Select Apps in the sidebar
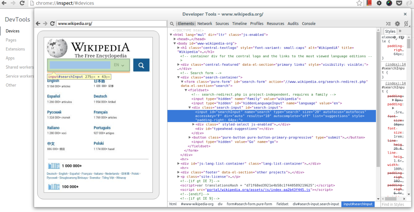The width and height of the screenshot is (414, 212). click(x=10, y=58)
